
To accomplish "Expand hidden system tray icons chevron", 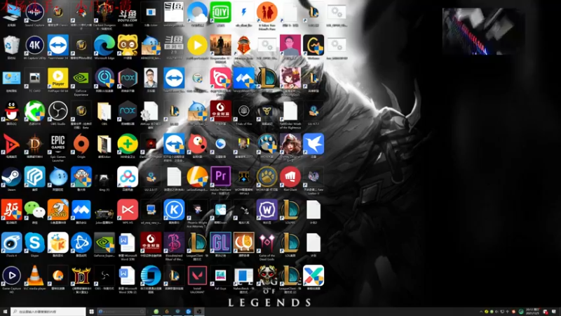I will coord(481,312).
